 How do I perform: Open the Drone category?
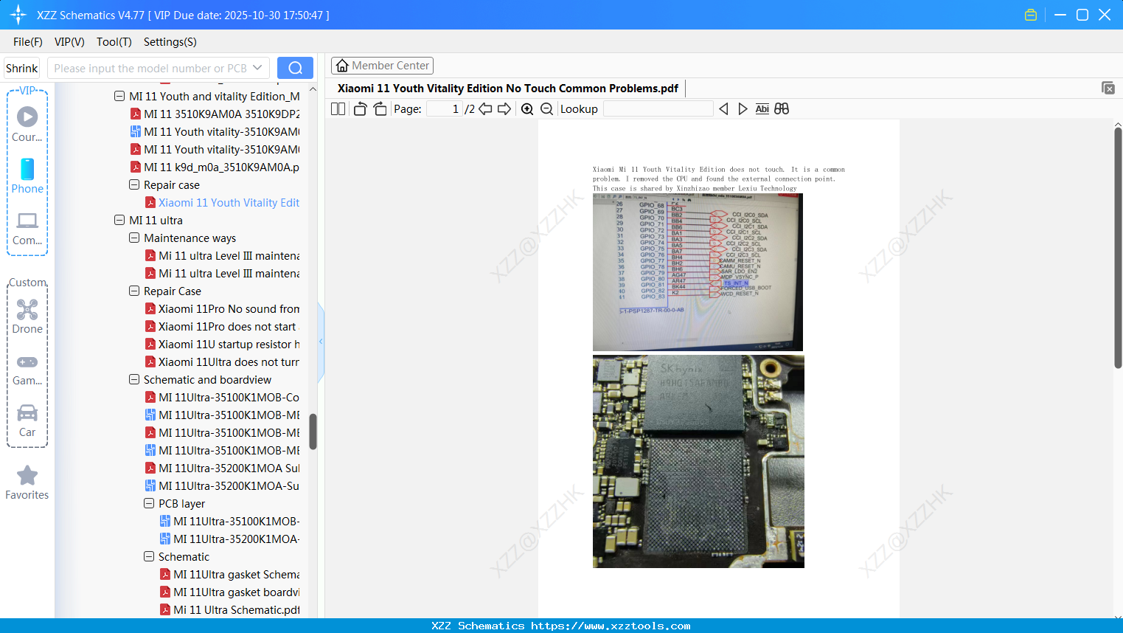(x=27, y=316)
